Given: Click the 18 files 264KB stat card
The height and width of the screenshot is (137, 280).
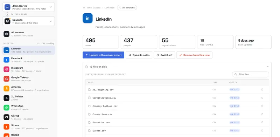Looking at the screenshot, I should point(215,42).
